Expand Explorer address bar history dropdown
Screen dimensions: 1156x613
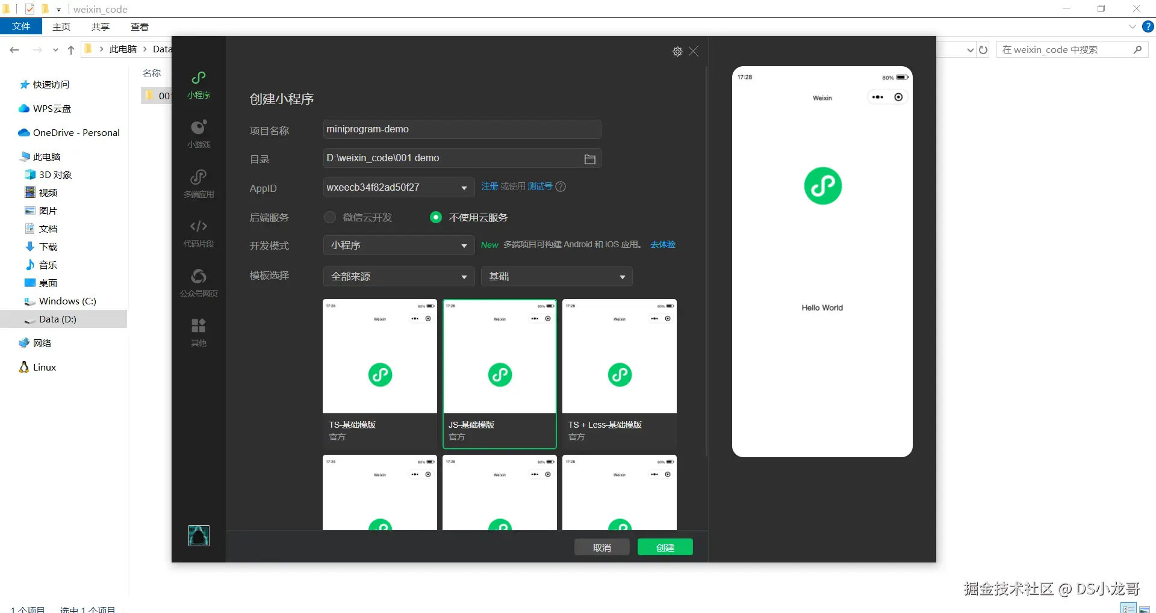point(970,50)
